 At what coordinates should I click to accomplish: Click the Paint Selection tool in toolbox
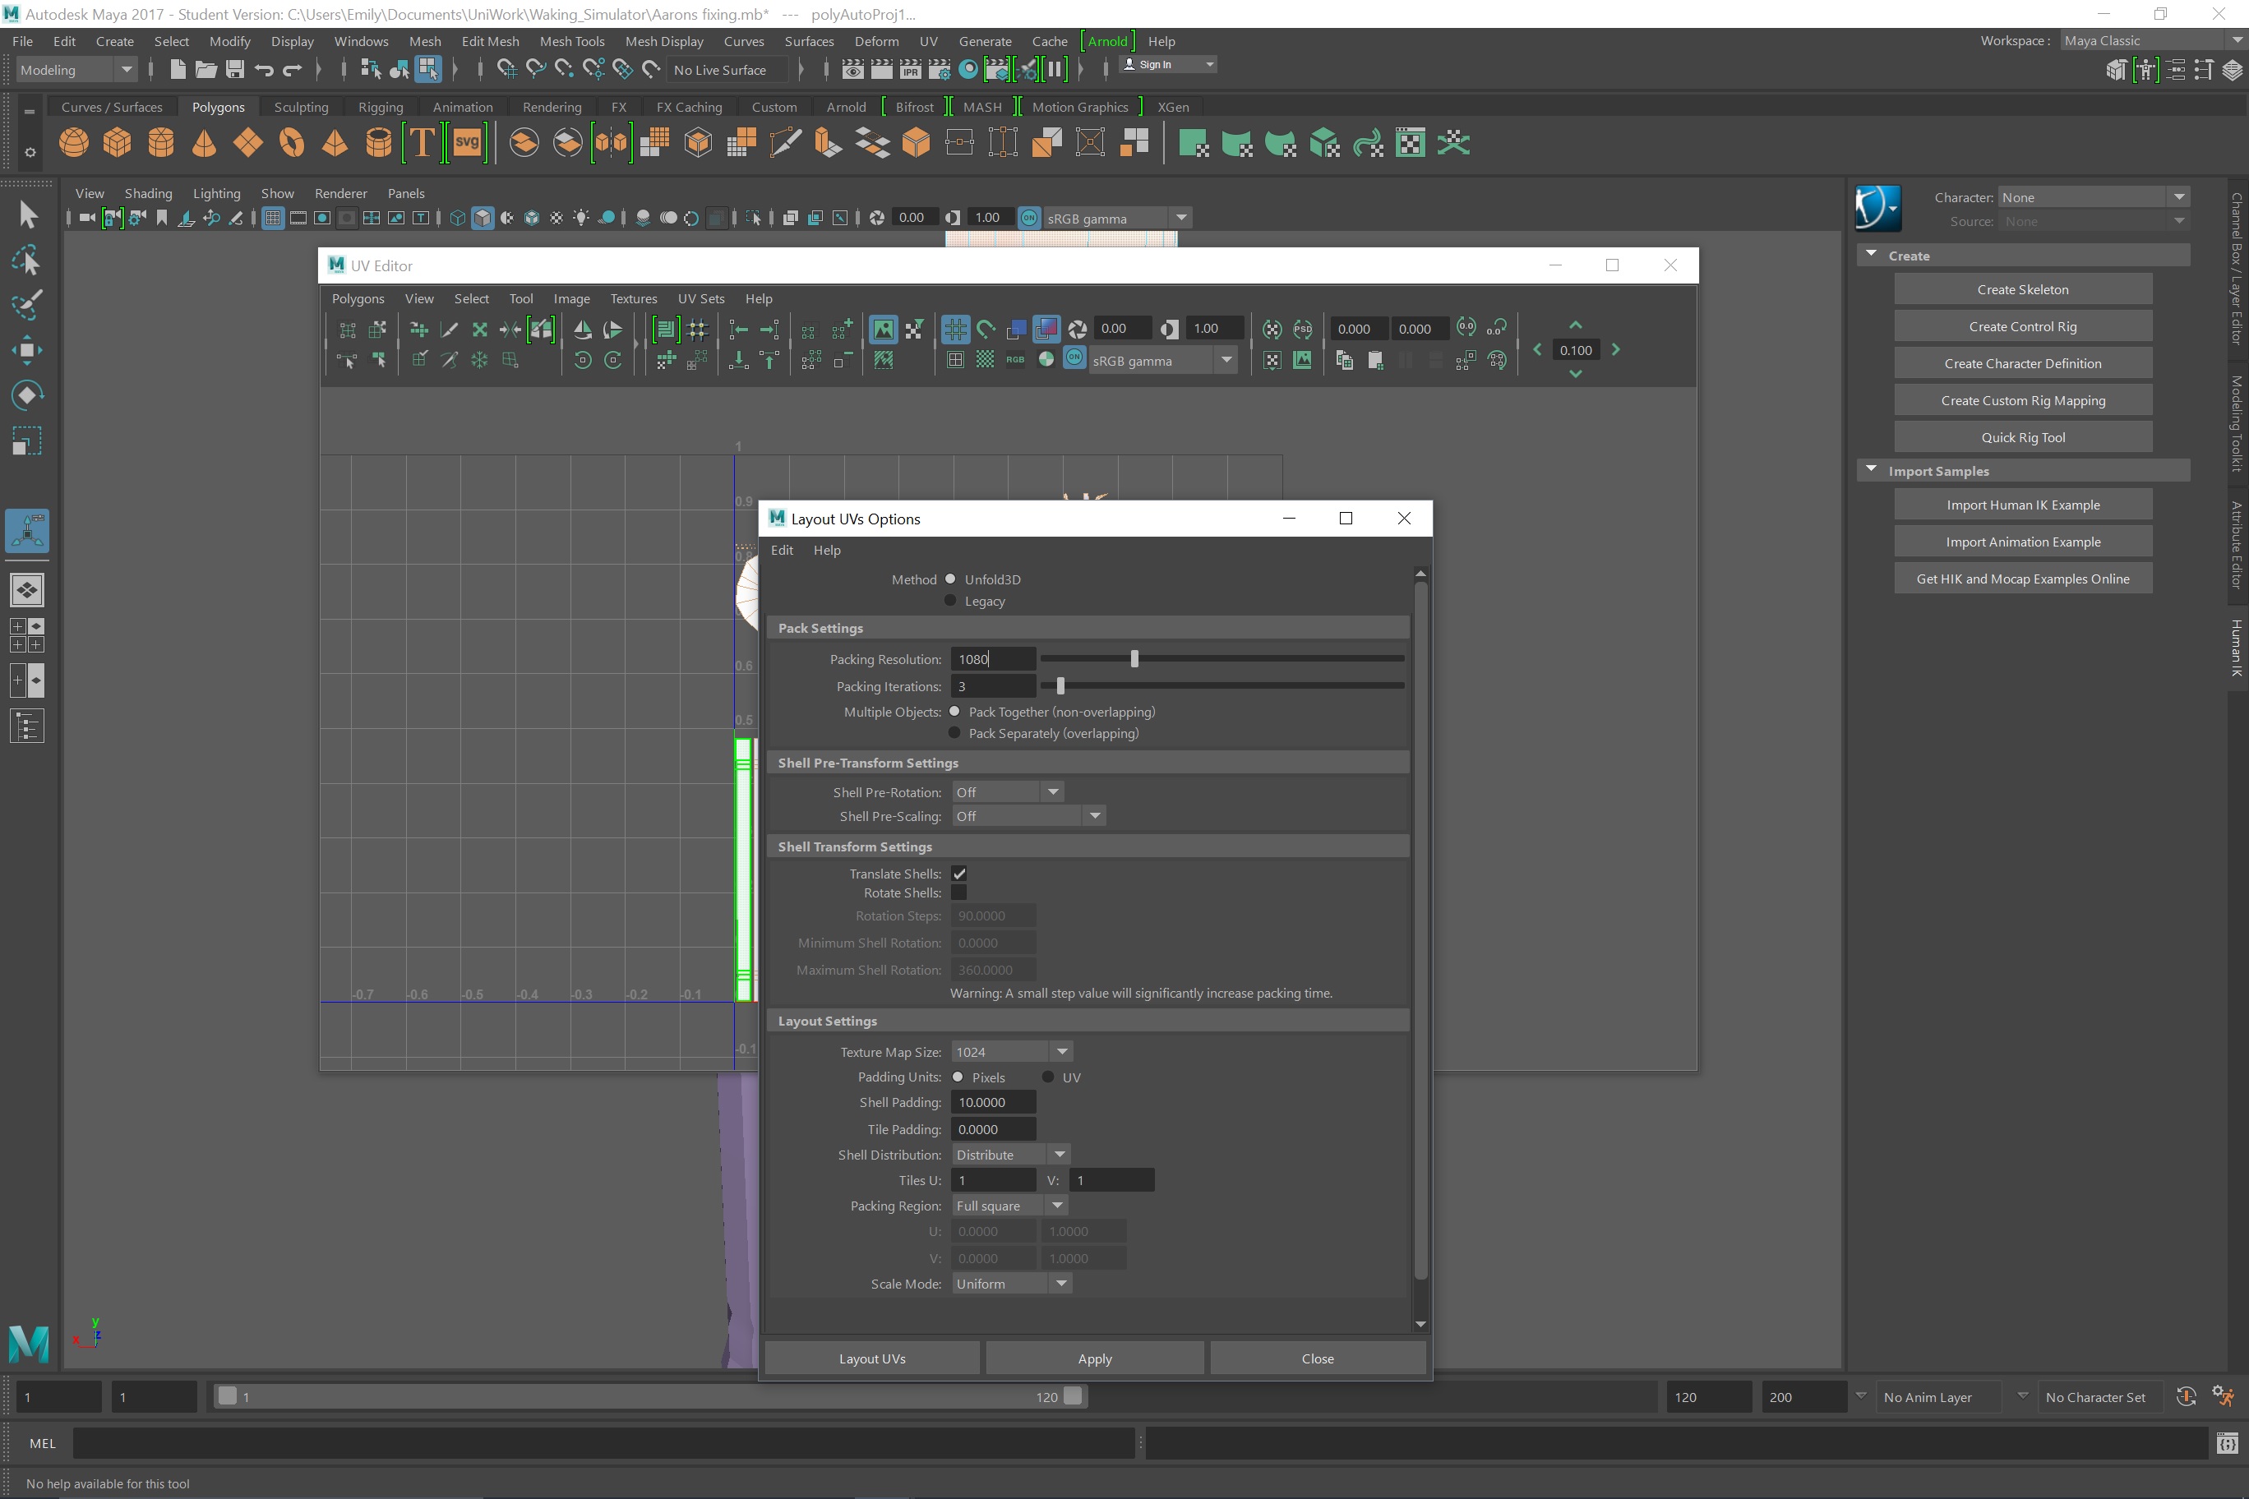coord(27,306)
